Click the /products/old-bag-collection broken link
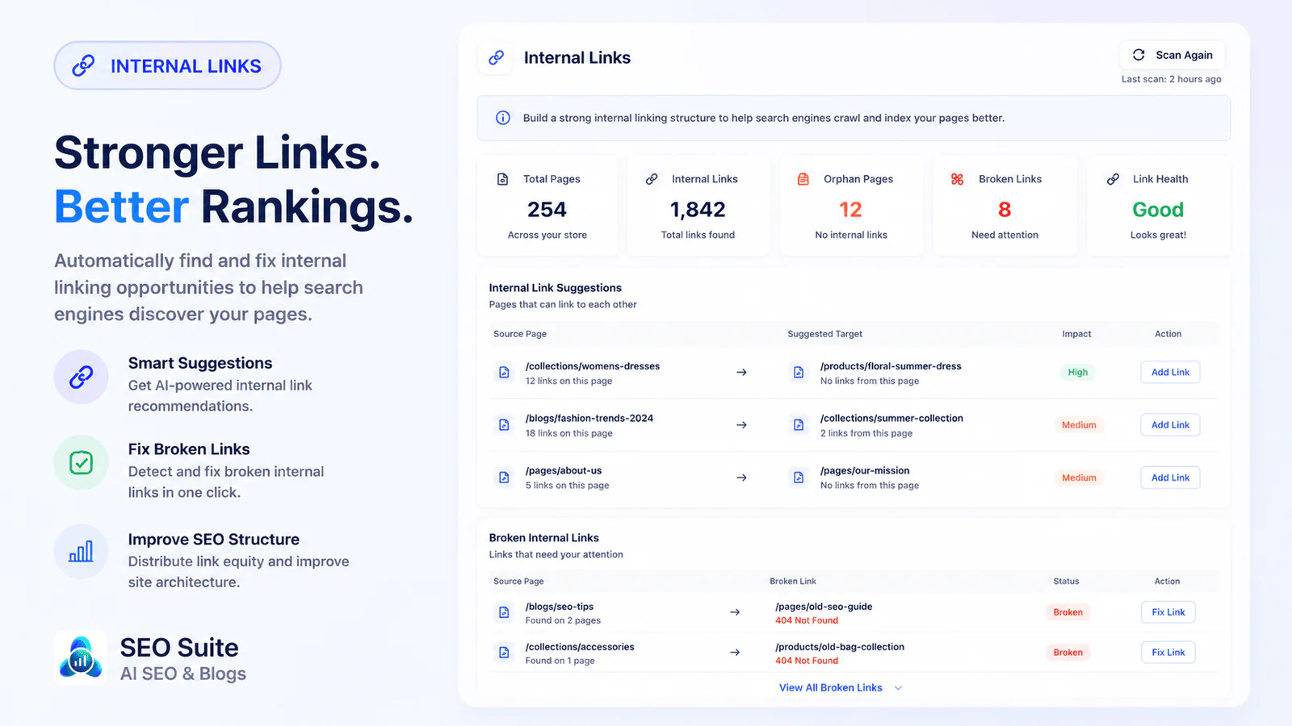 [x=840, y=647]
